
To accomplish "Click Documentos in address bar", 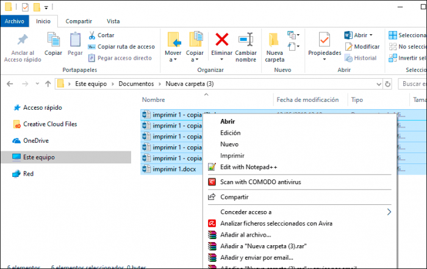I will pos(136,84).
